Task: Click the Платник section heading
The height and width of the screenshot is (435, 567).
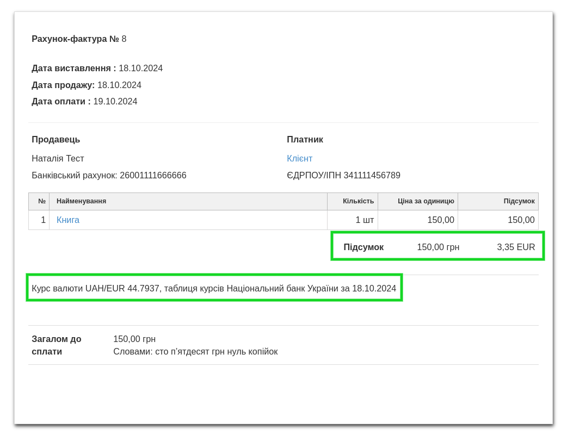Action: tap(305, 140)
